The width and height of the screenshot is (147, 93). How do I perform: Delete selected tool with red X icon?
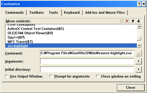(x=127, y=21)
